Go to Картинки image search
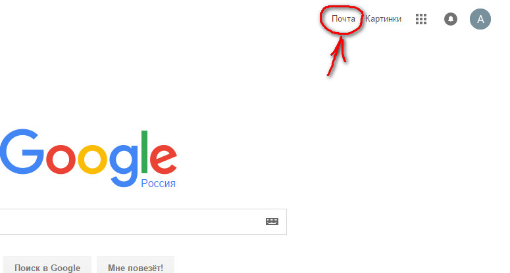The height and width of the screenshot is (273, 510). 383,19
